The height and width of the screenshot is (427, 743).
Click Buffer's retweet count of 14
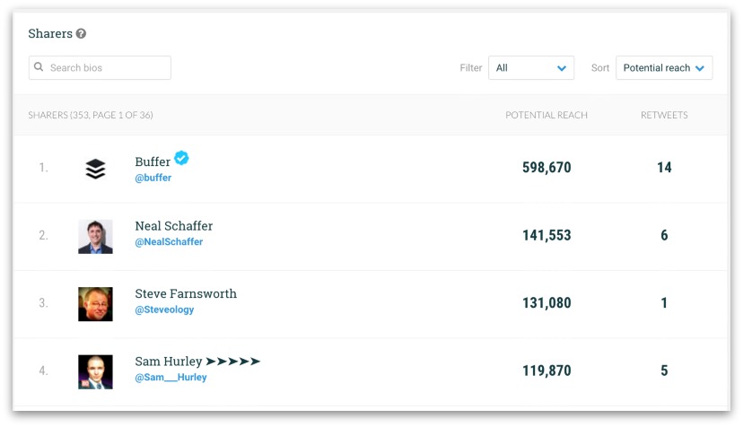tap(664, 167)
